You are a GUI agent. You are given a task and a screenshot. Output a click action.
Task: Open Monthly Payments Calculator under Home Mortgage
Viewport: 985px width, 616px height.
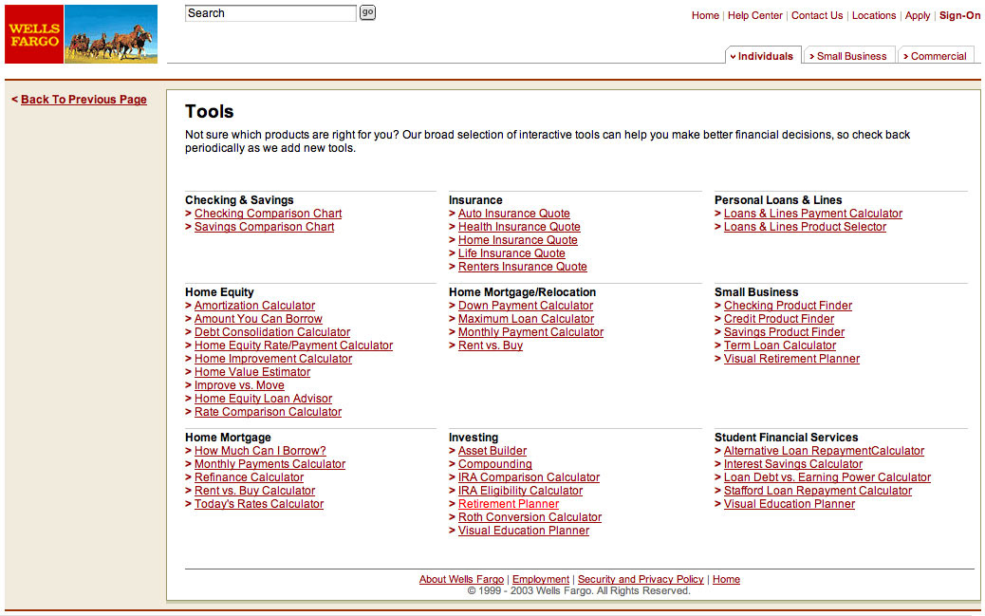(269, 464)
